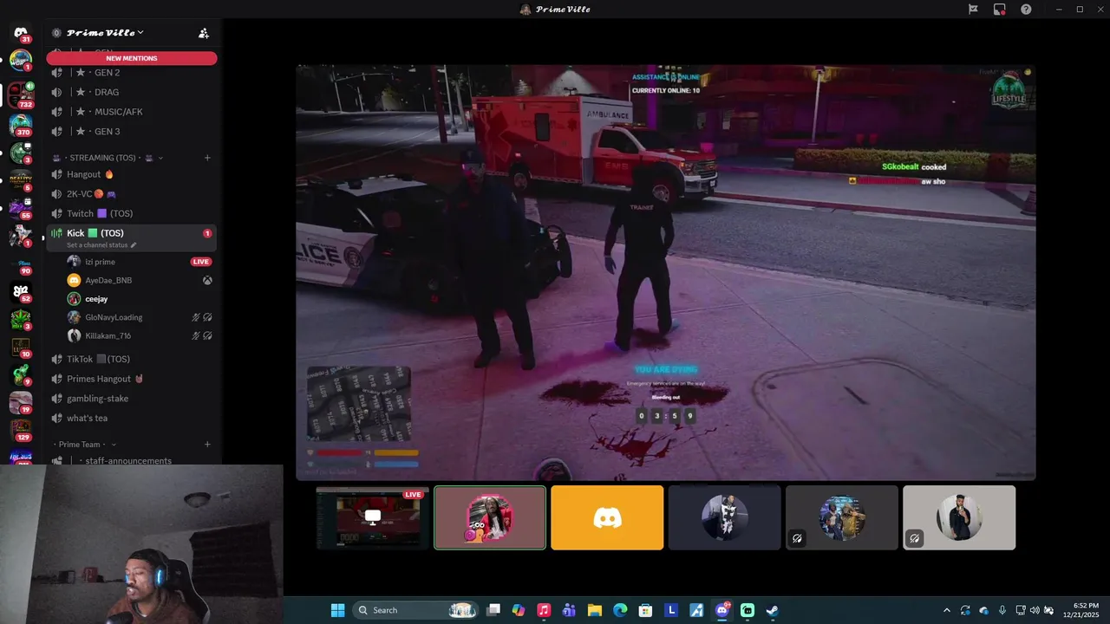Image resolution: width=1110 pixels, height=624 pixels.
Task: Open the inbox icon with red dot
Action: click(1000, 9)
